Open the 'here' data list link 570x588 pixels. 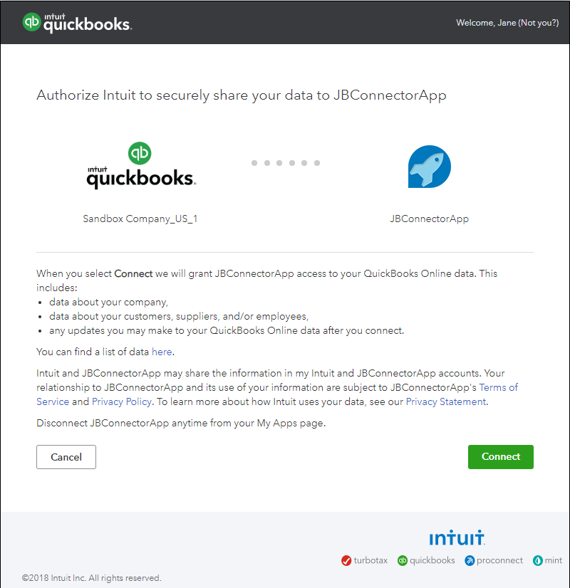point(162,352)
